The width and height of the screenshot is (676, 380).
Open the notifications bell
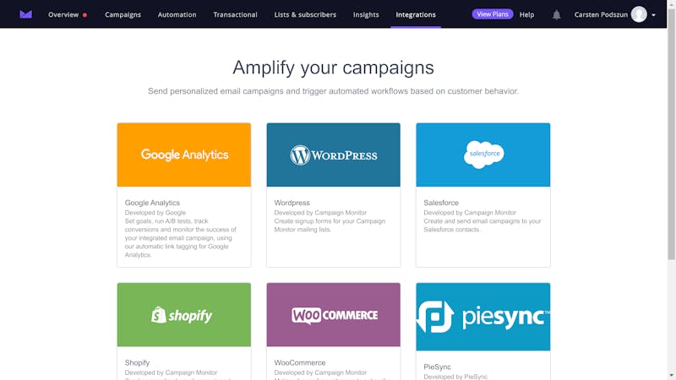(557, 14)
